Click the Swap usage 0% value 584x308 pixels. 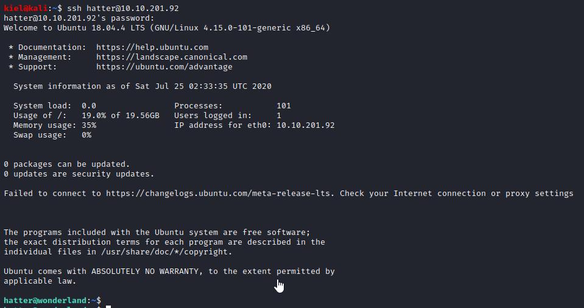click(x=86, y=135)
